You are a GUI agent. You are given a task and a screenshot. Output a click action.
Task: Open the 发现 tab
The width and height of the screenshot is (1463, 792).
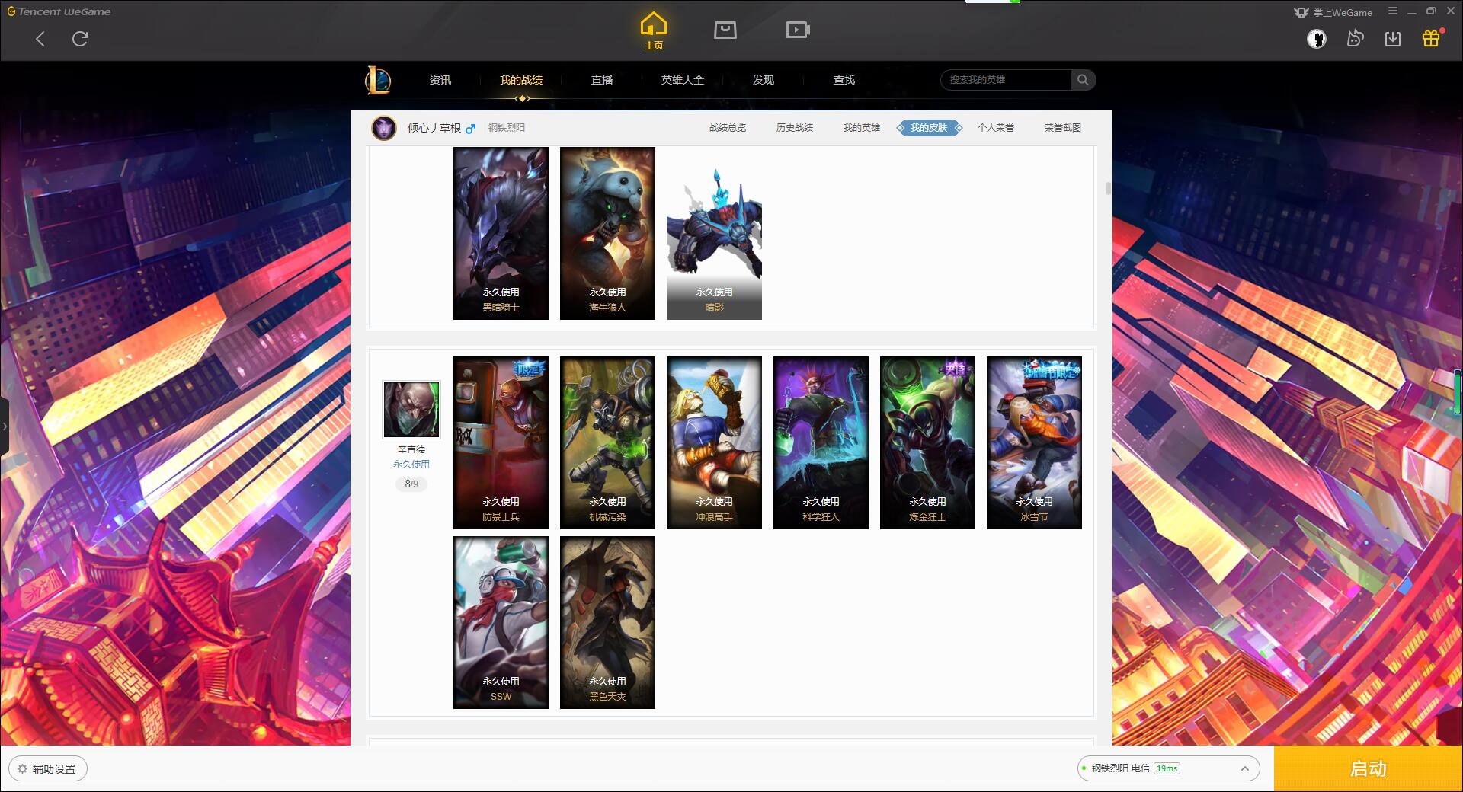pyautogui.click(x=763, y=80)
